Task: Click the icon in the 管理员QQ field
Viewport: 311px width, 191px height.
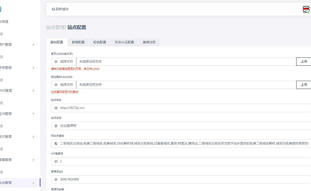Action: pos(56,179)
